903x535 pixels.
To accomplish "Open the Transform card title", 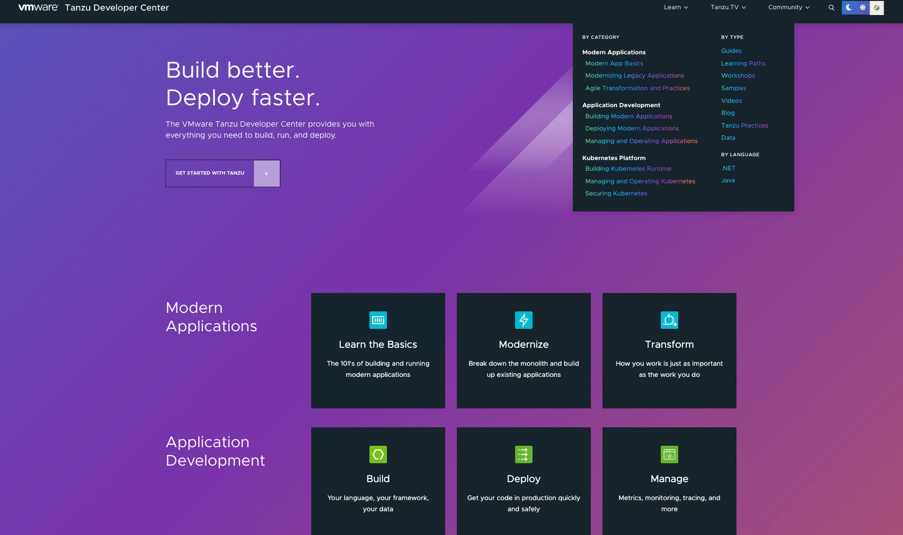I will pos(669,344).
